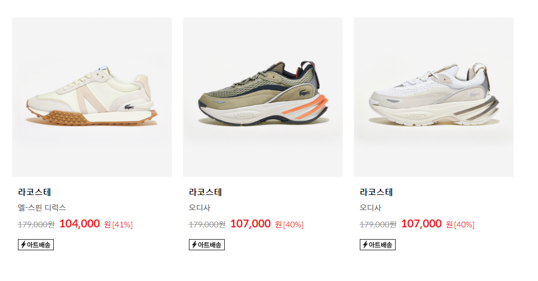538x281 pixels.
Task: Click 107,000 price of khaki 오디사 sneaker
Action: [x=251, y=223]
